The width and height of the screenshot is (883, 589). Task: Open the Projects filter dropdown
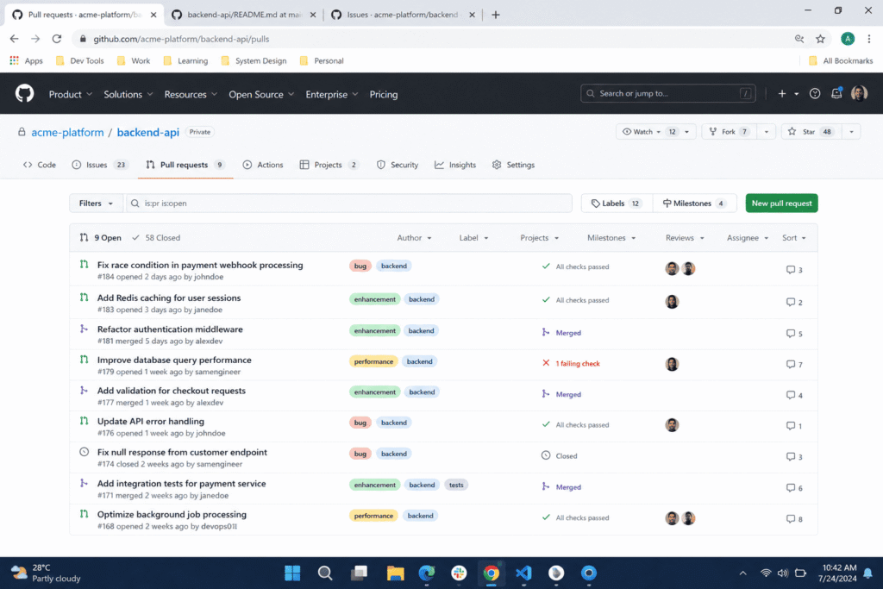(x=540, y=238)
